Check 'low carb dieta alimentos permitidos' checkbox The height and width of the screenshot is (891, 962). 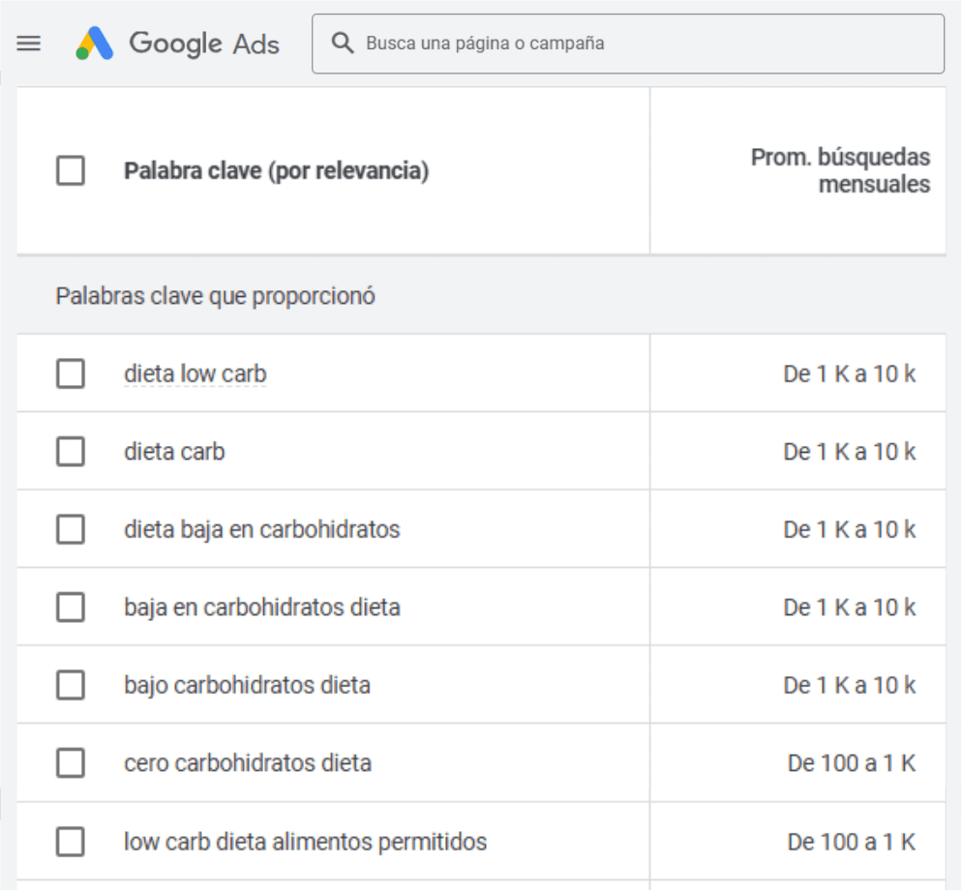(x=70, y=843)
